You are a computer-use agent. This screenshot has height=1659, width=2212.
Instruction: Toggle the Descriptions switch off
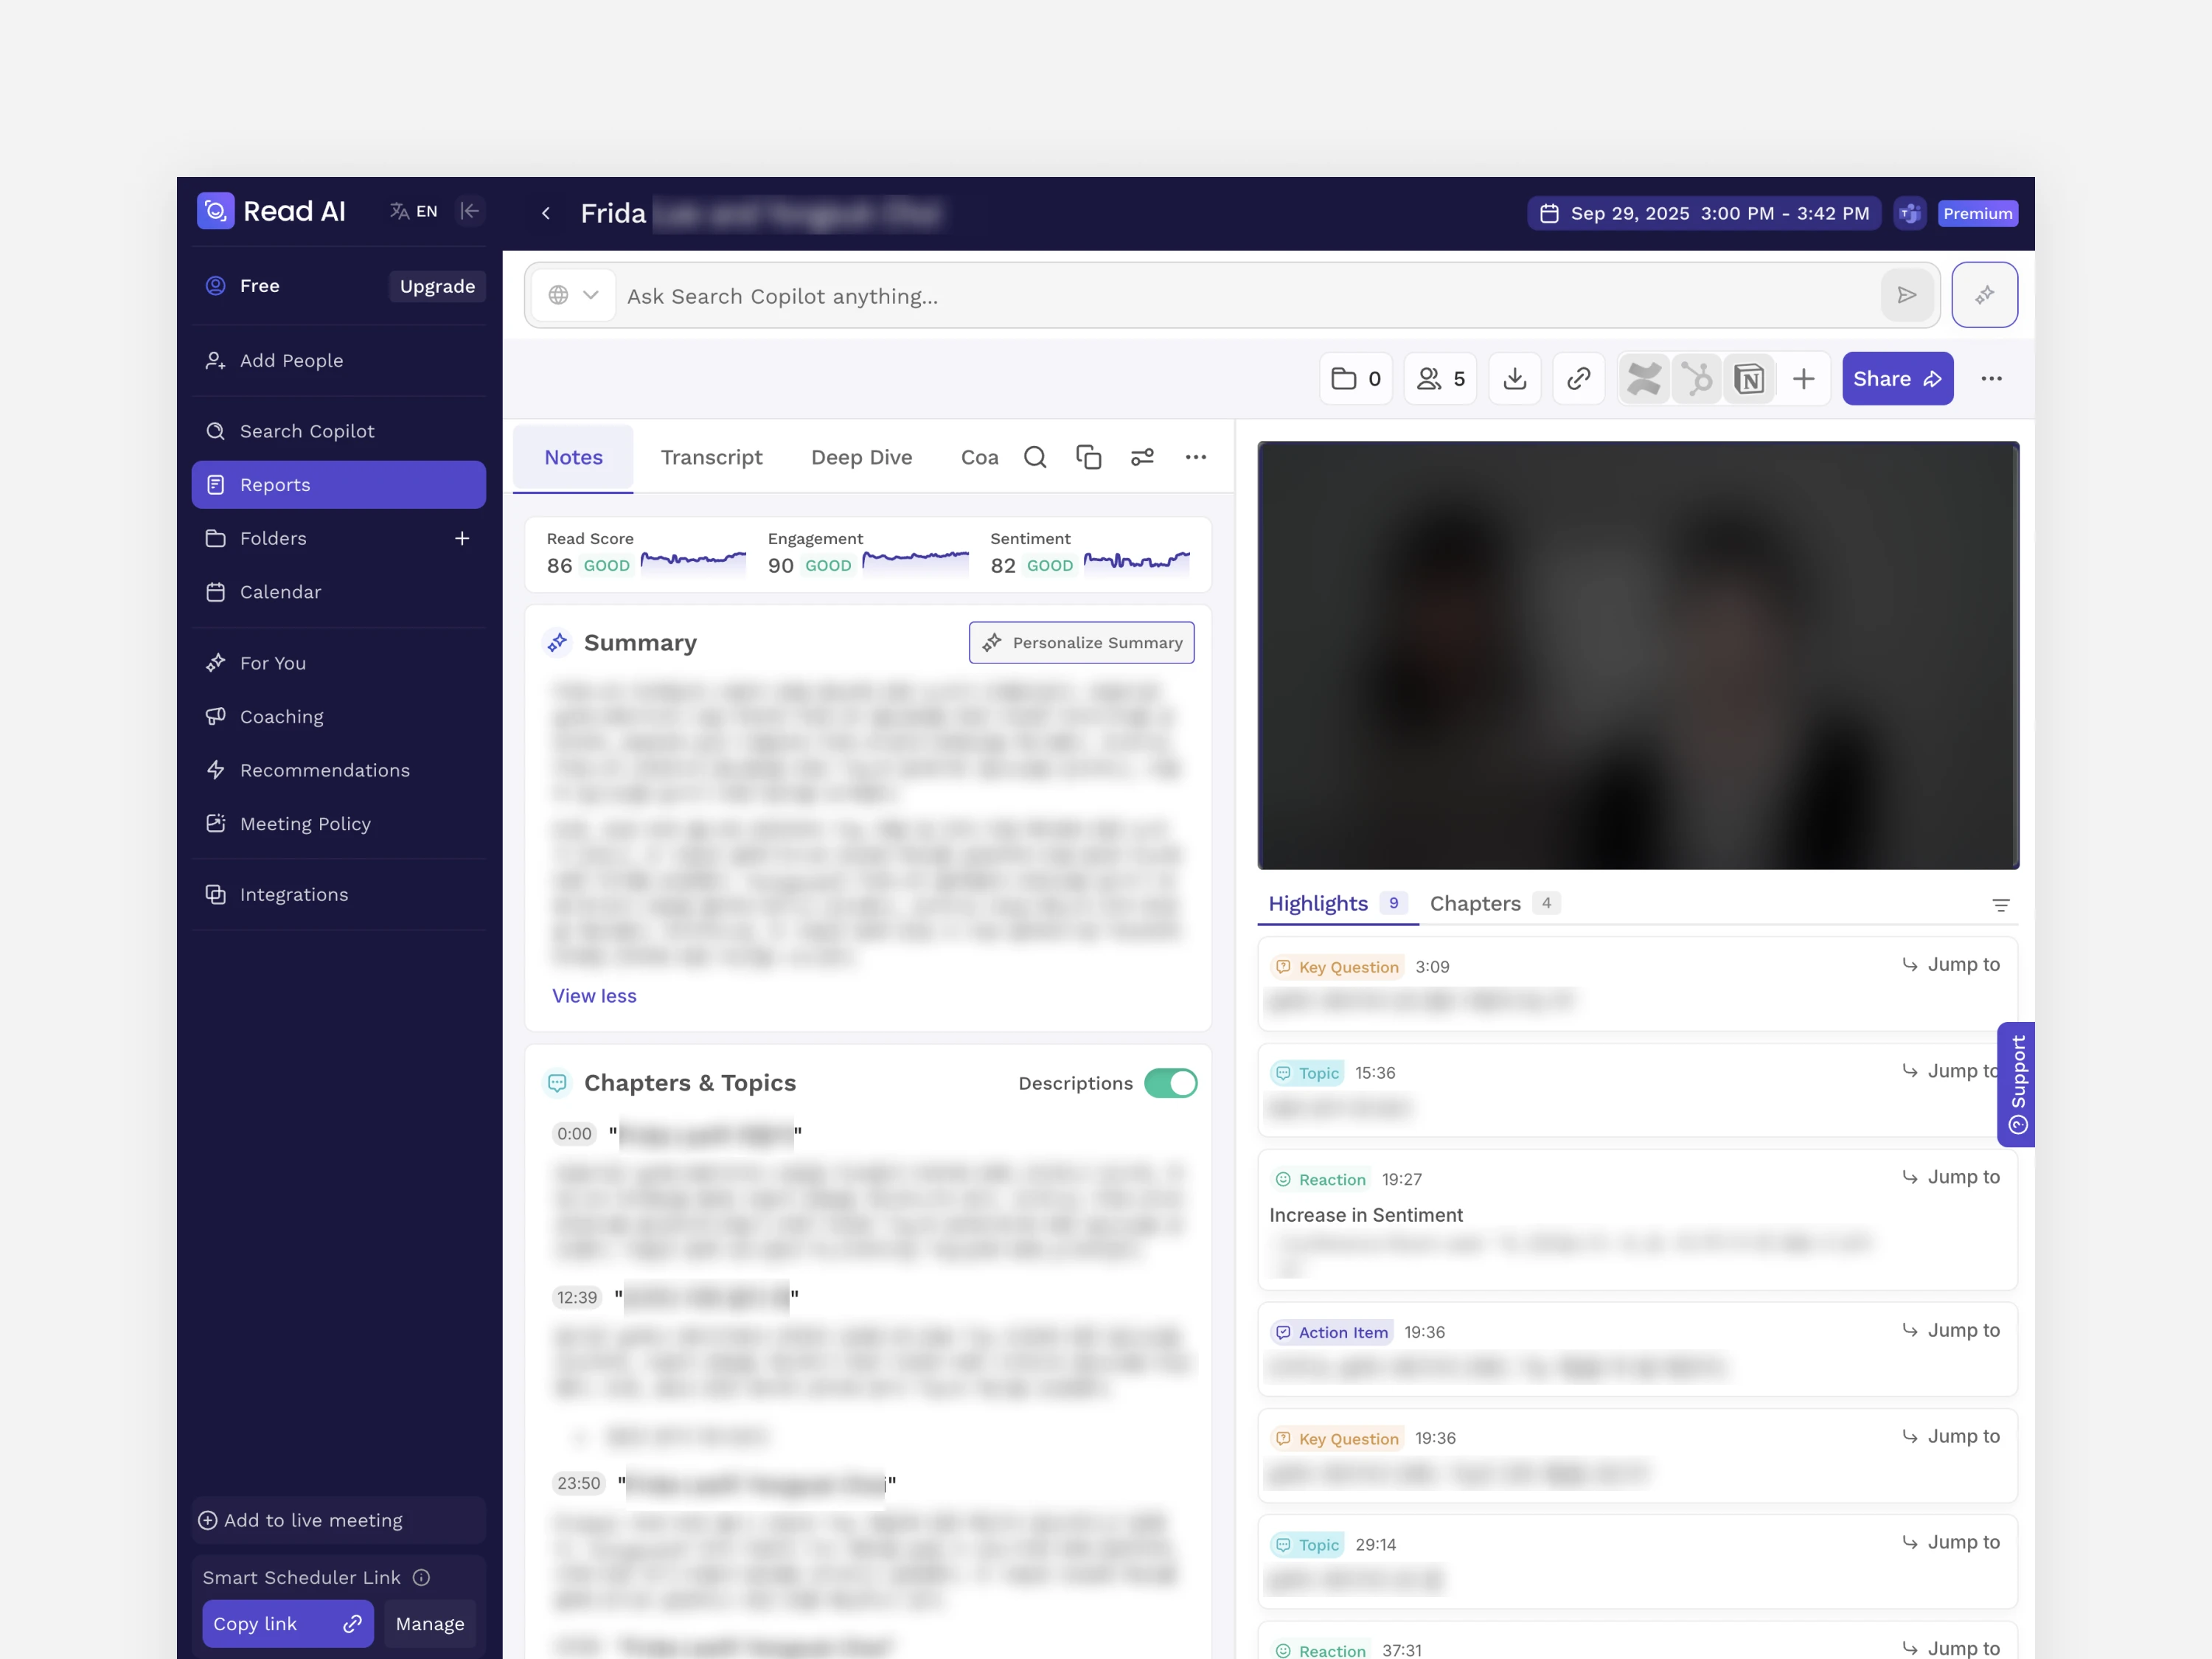[x=1170, y=1083]
